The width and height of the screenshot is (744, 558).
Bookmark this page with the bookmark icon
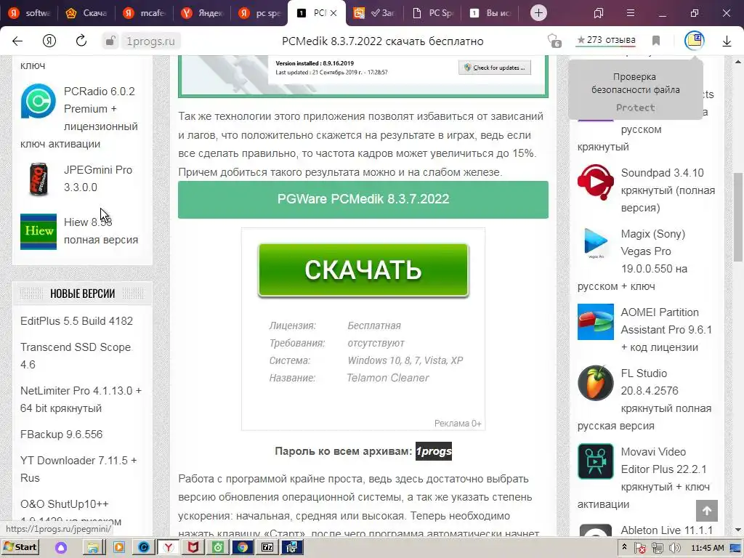[656, 41]
